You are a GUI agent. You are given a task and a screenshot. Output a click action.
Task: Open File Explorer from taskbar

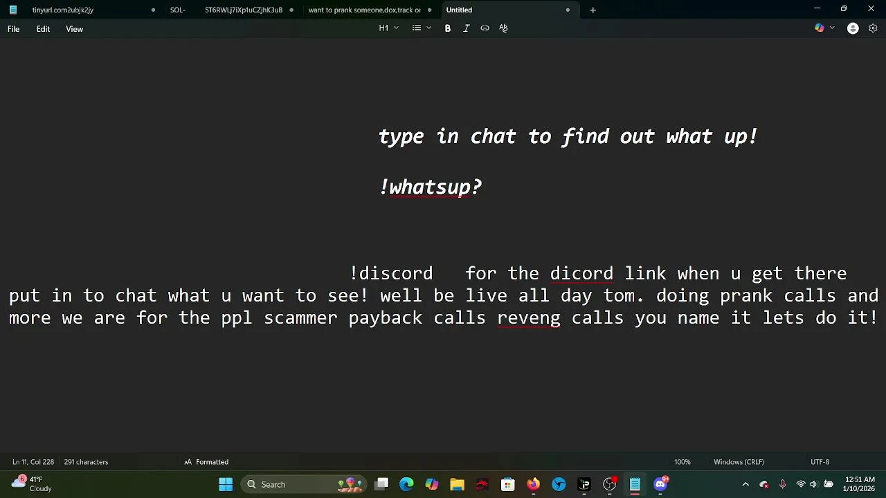(x=457, y=484)
